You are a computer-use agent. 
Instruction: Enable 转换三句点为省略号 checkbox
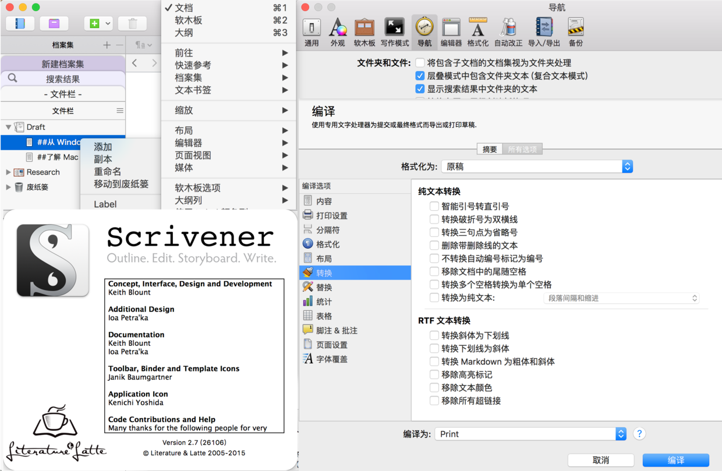[x=434, y=232]
